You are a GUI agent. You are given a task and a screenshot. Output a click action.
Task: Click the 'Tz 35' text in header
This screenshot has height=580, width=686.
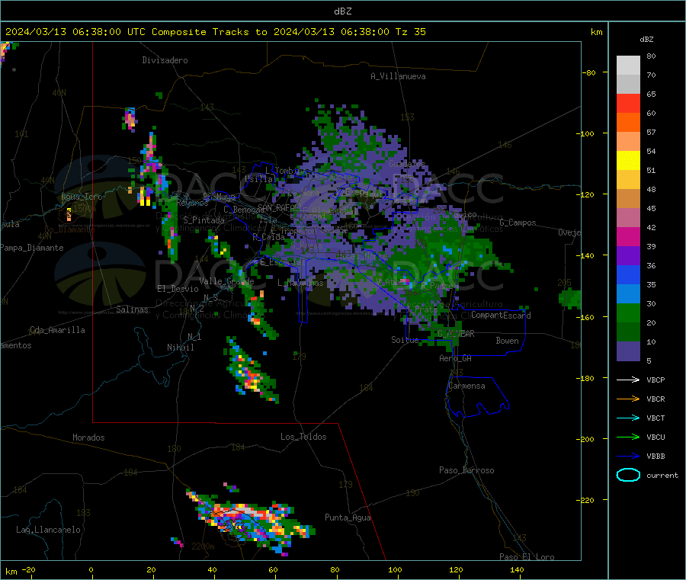pyautogui.click(x=410, y=32)
